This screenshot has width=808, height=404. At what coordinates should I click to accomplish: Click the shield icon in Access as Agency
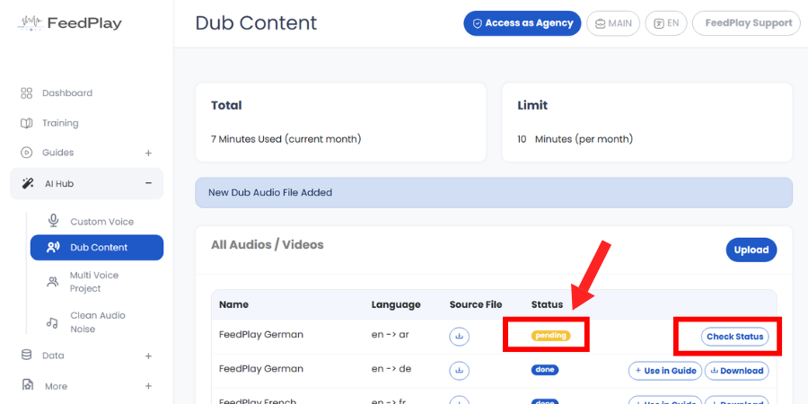click(478, 23)
